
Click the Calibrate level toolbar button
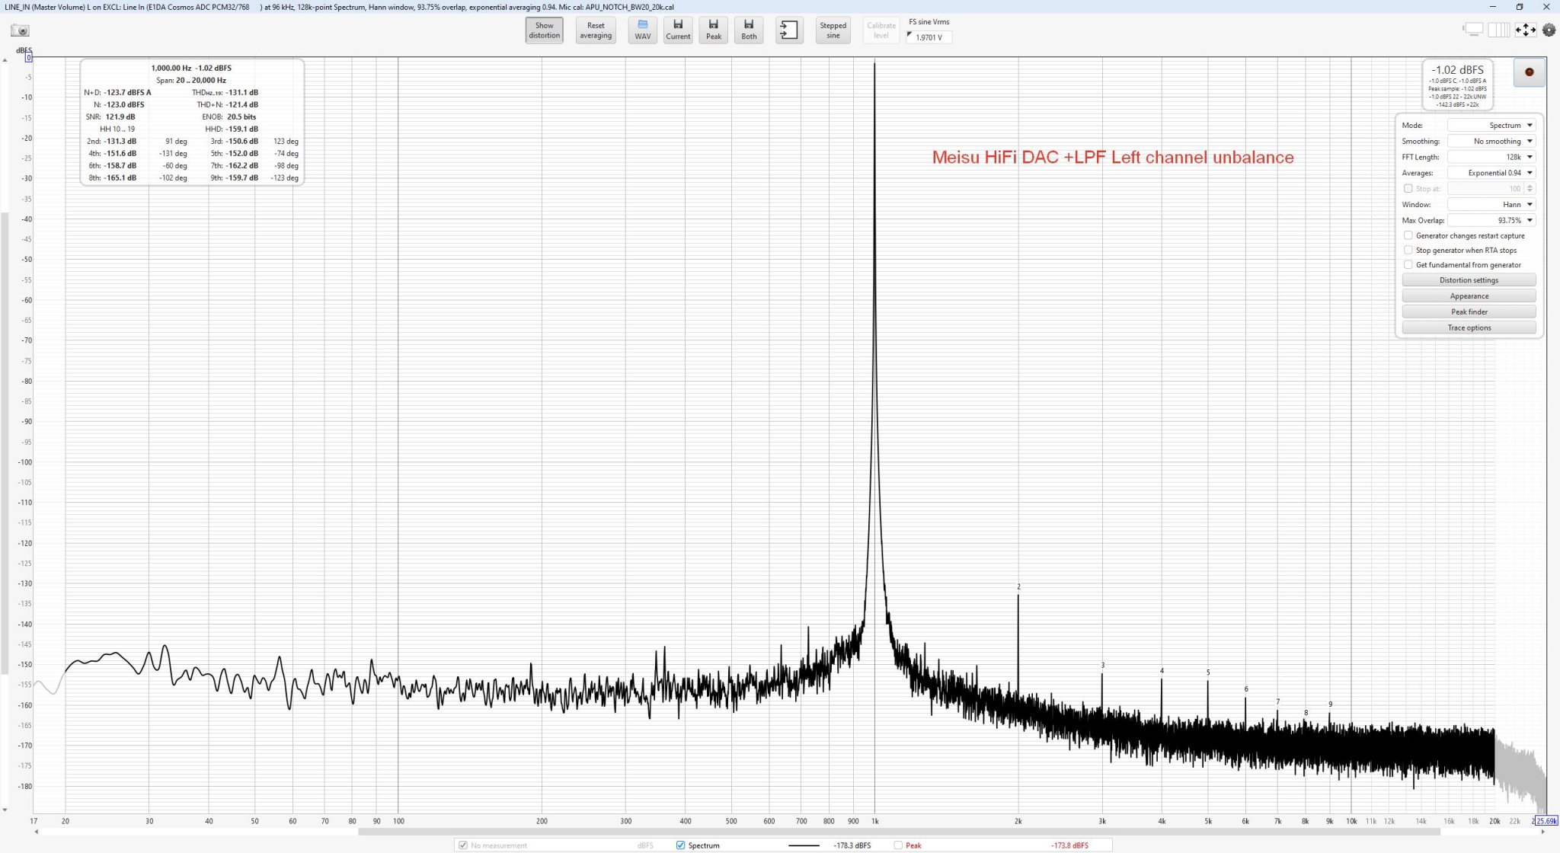click(x=881, y=30)
